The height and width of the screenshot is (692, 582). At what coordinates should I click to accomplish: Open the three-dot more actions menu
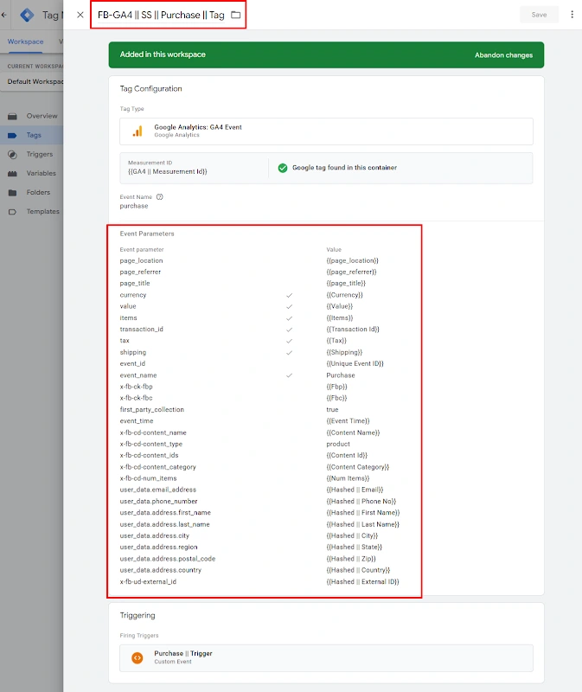click(x=572, y=15)
